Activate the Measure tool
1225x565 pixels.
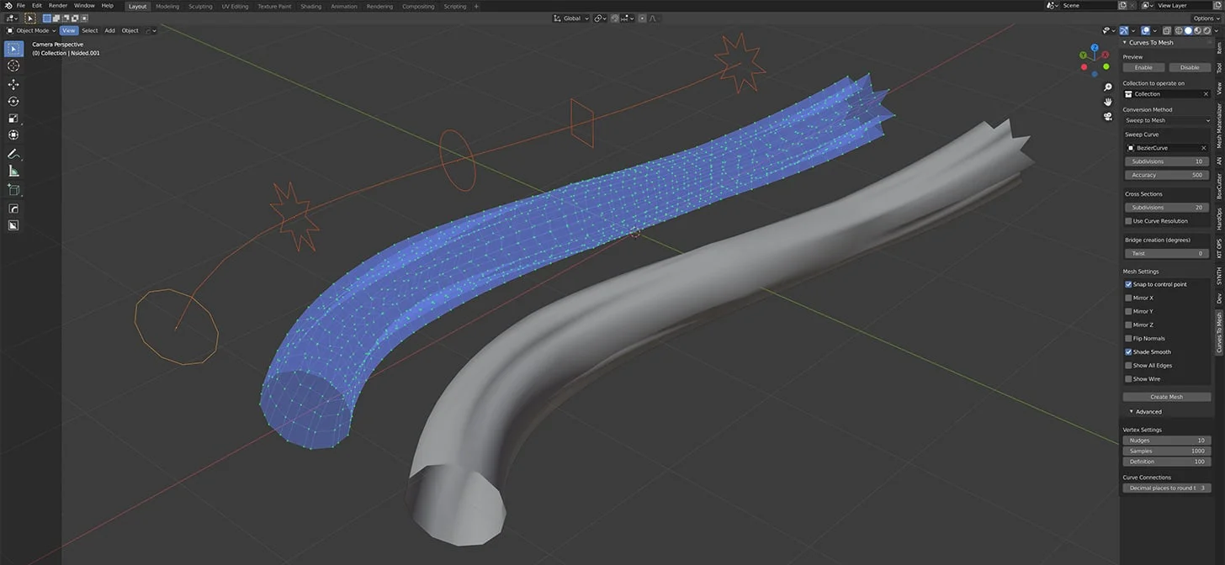(13, 171)
